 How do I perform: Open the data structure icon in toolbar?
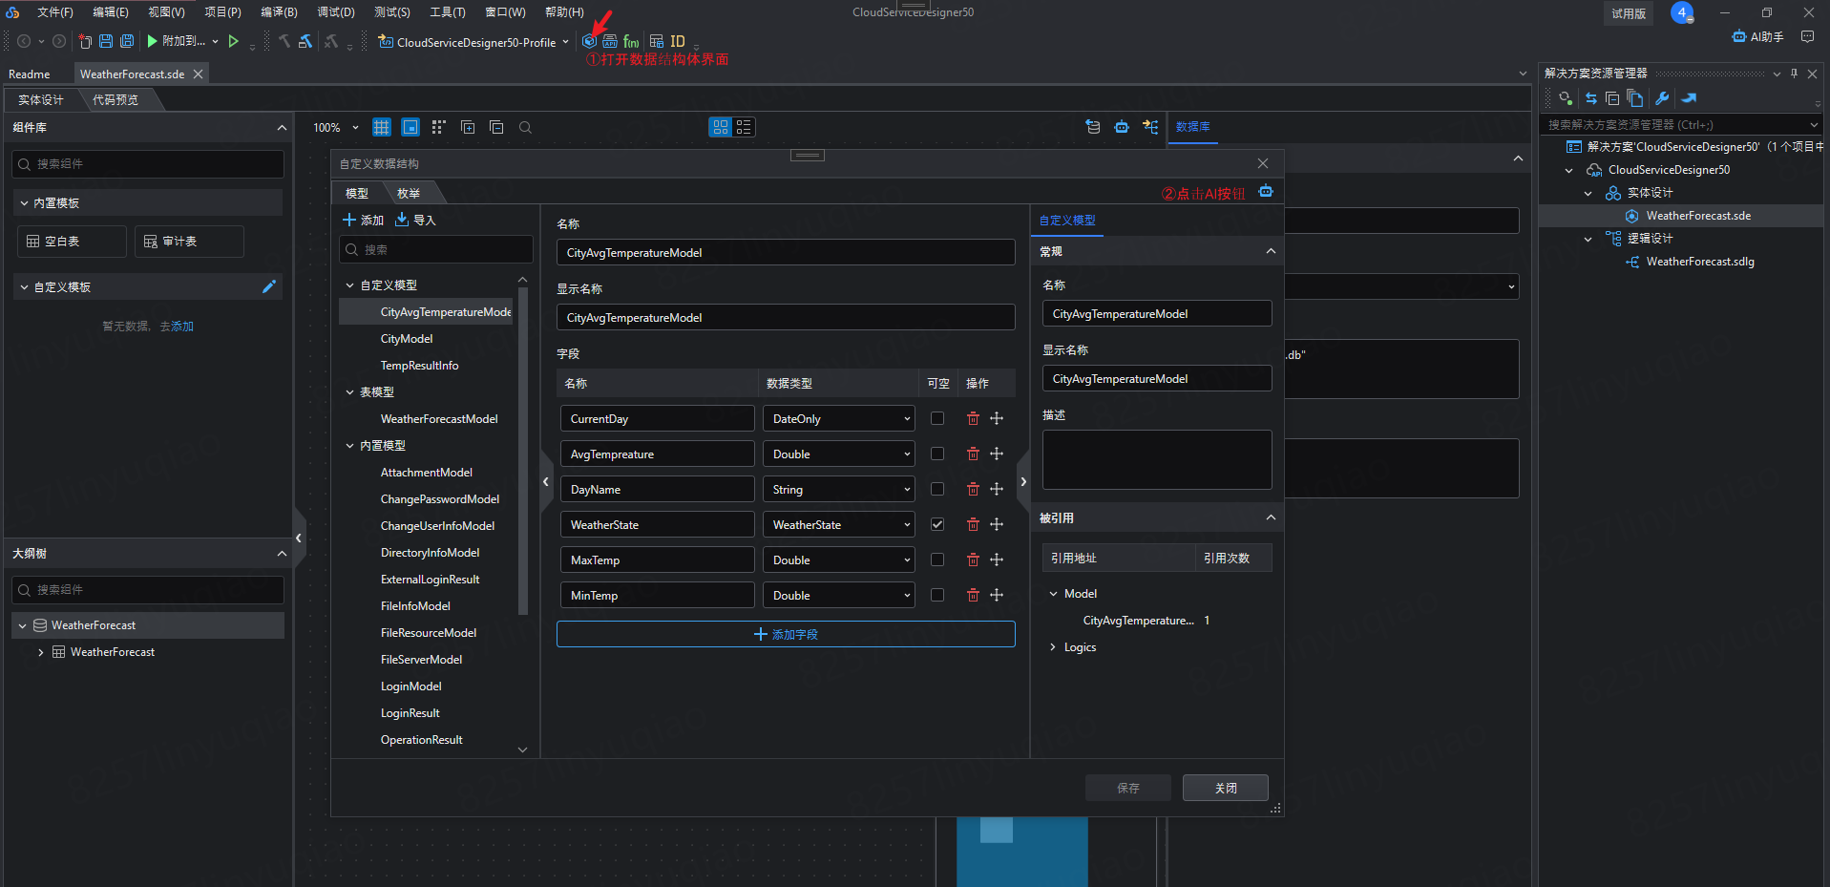tap(590, 41)
